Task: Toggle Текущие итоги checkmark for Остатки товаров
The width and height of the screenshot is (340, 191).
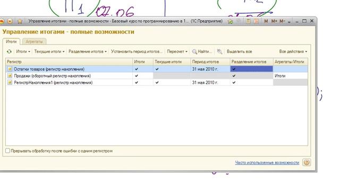Action: pos(157,69)
